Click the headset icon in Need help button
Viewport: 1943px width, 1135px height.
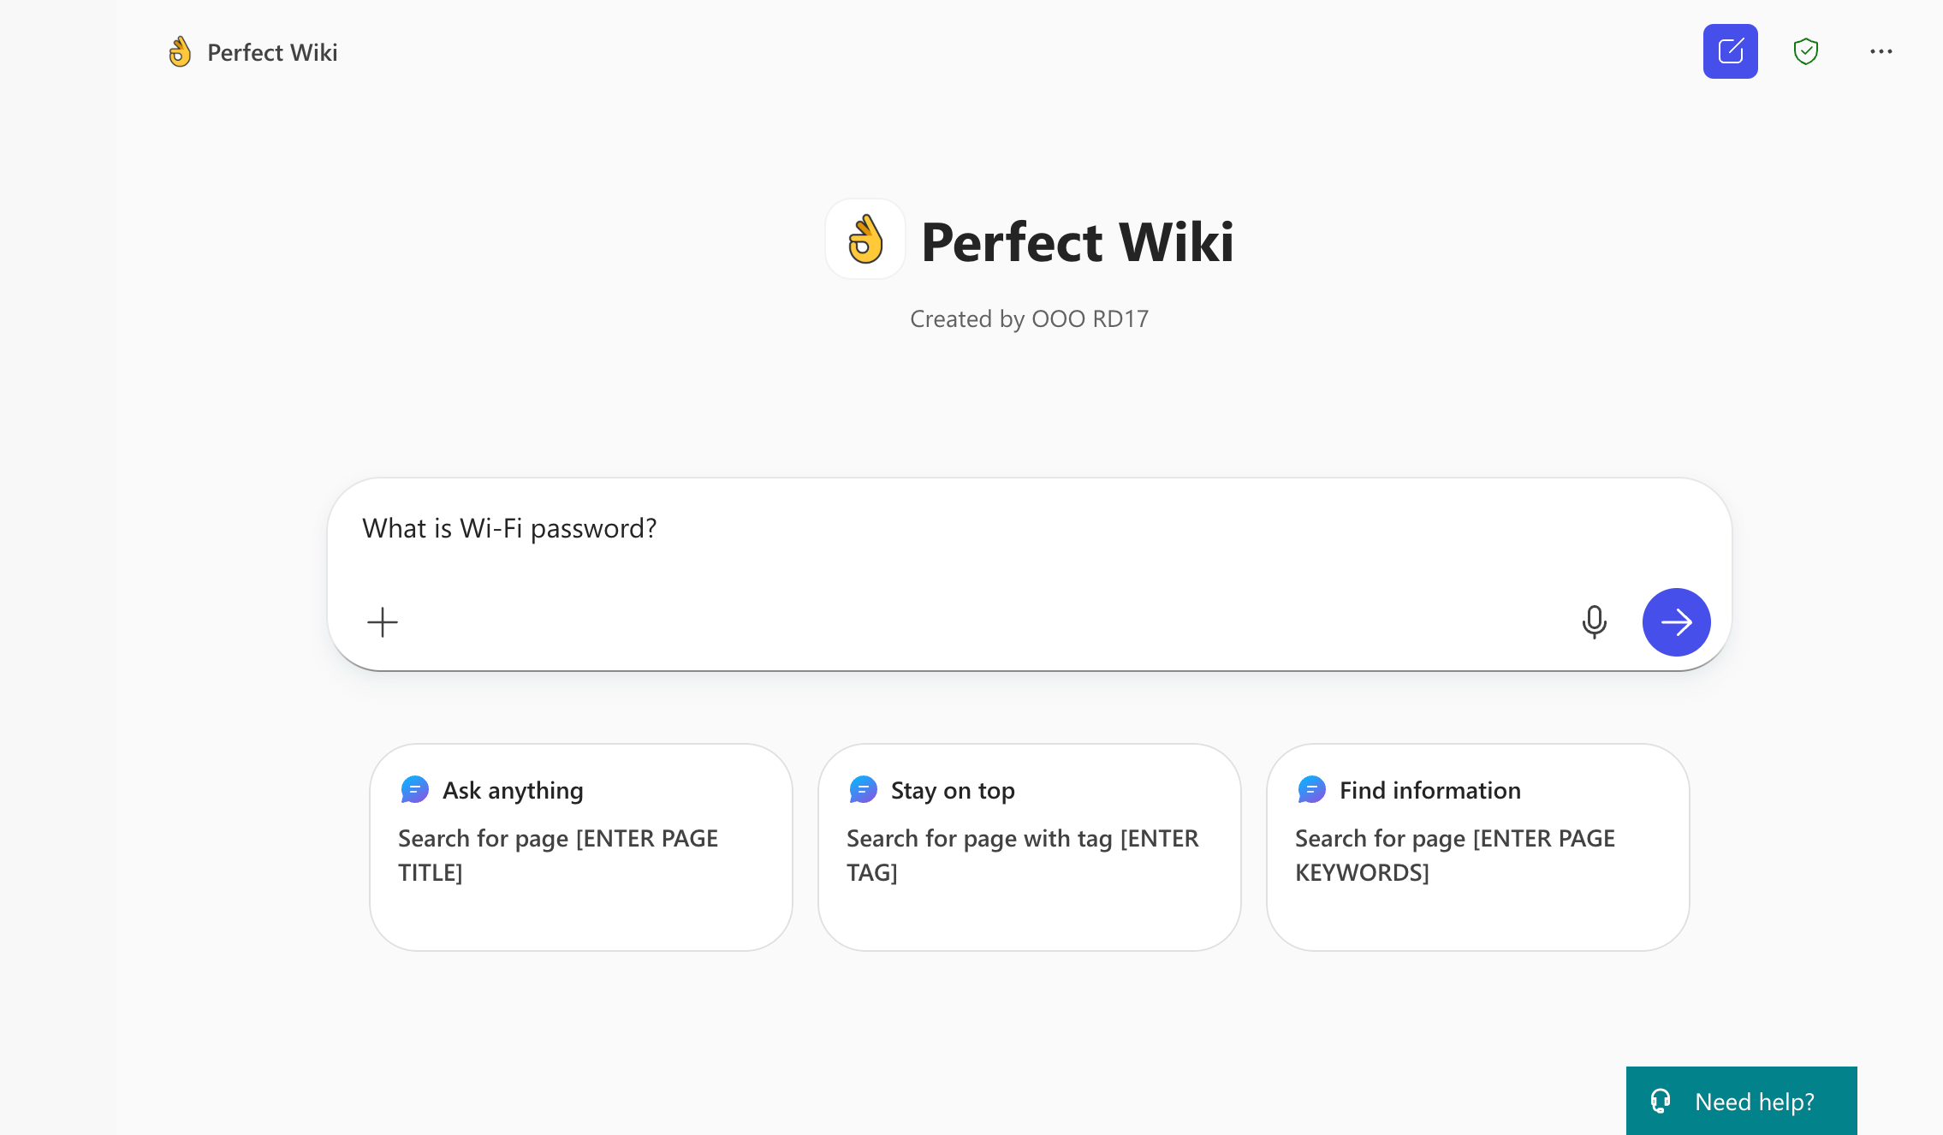(x=1659, y=1101)
